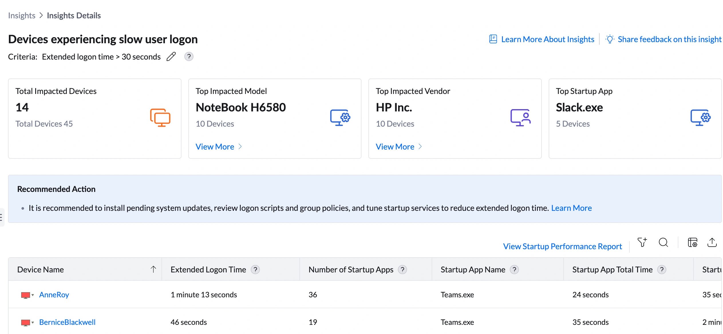This screenshot has height=334, width=723.
Task: Click the Number of Startup Apps column header
Action: (366, 269)
